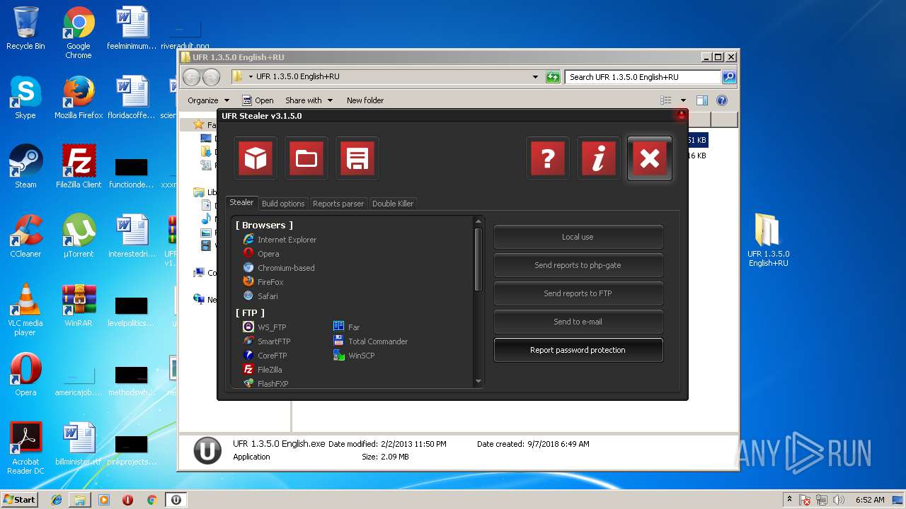Image resolution: width=906 pixels, height=509 pixels.
Task: Click the Windows Start button
Action: coord(19,500)
